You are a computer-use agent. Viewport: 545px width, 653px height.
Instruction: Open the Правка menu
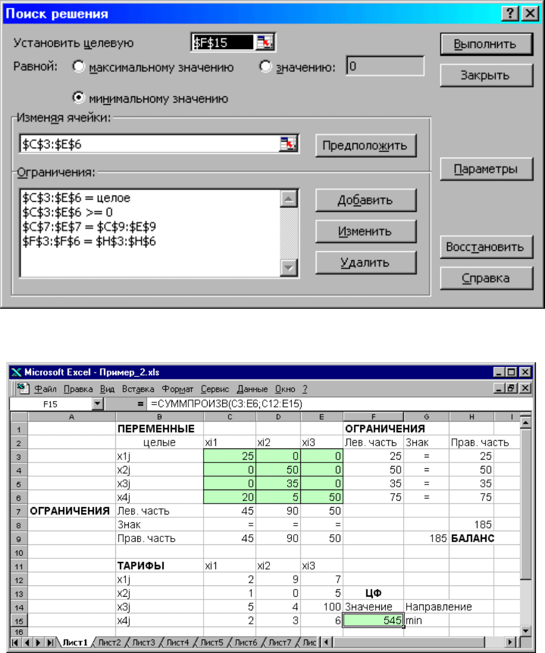78,389
